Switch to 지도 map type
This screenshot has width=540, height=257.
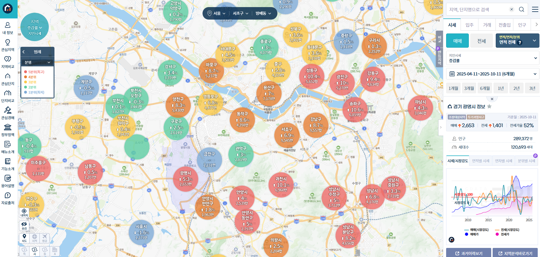24,238
